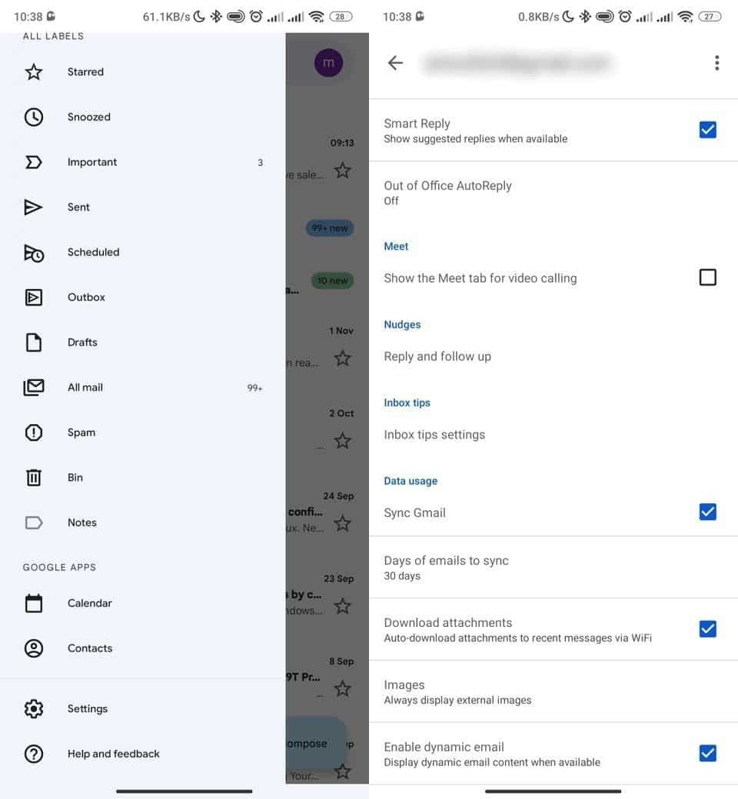The height and width of the screenshot is (799, 738).
Task: Open Help and feedback
Action: (113, 754)
